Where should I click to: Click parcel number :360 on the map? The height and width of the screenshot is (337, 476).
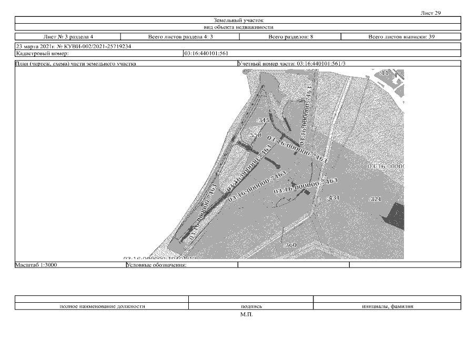click(x=290, y=245)
